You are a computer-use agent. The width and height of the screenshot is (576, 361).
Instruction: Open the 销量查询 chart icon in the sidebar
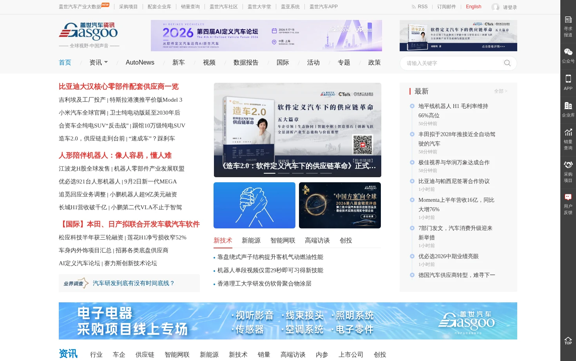568,132
